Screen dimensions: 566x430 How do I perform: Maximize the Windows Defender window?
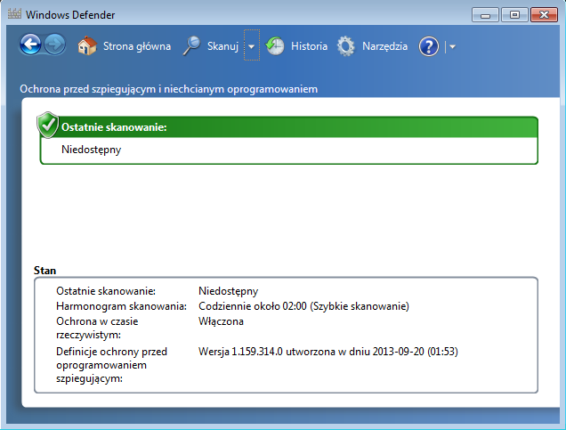tap(514, 15)
